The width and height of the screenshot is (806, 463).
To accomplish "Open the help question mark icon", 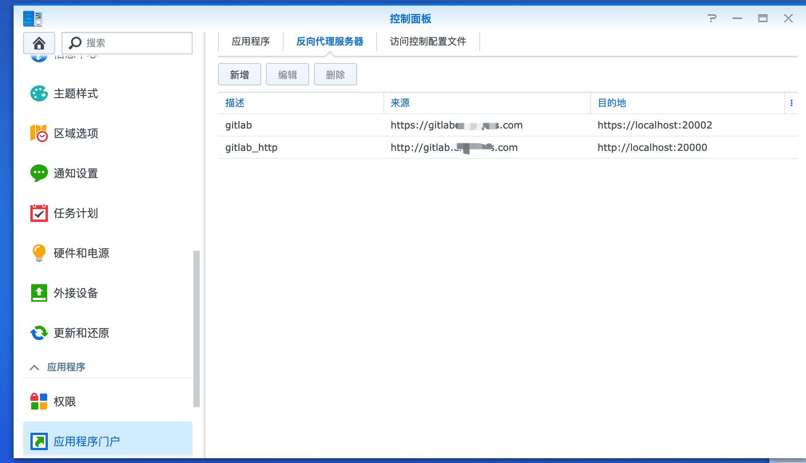I will [x=712, y=18].
